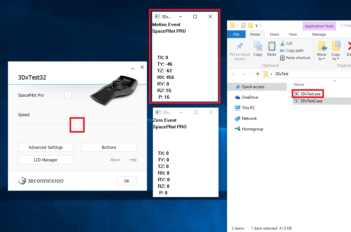This screenshot has height=232, width=351.
Task: Click the 3DxTest.exe file icon
Action: click(297, 94)
